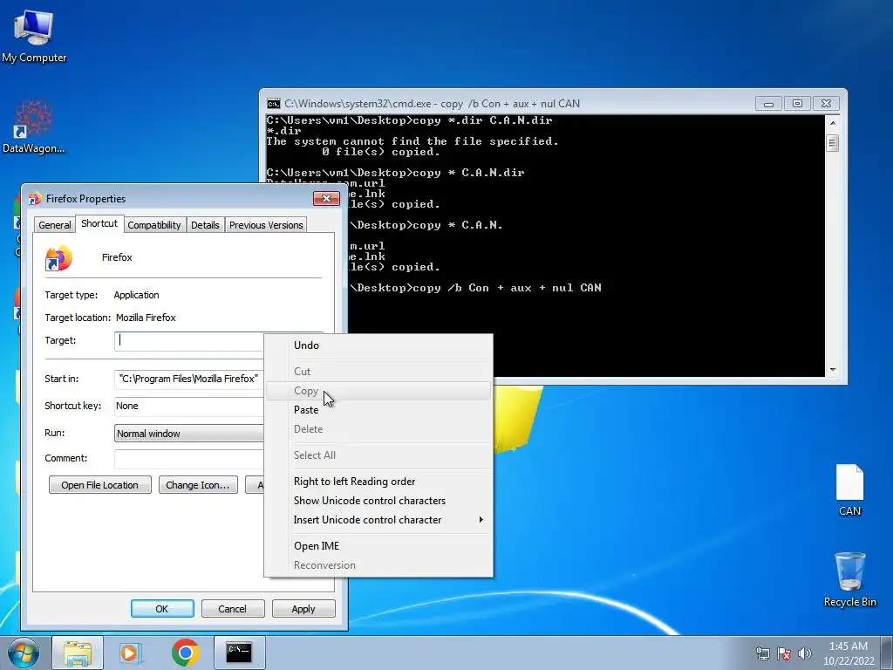Launch Windows Explorer from the taskbar
This screenshot has width=893, height=670.
click(78, 653)
